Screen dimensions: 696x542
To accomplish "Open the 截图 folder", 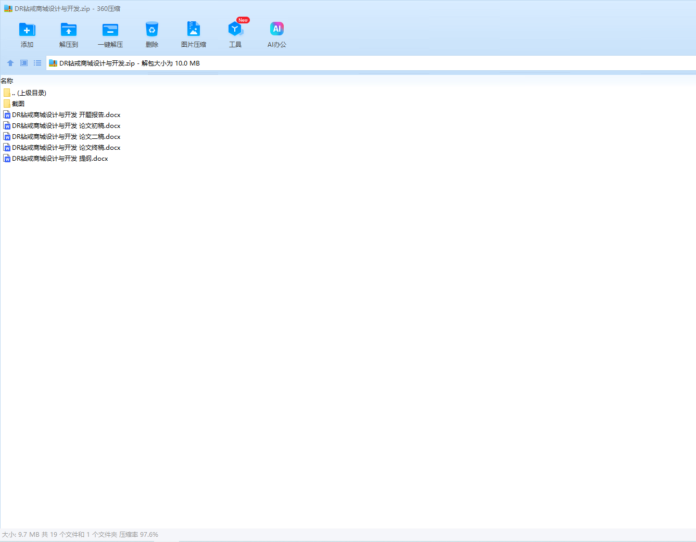I will pos(18,104).
